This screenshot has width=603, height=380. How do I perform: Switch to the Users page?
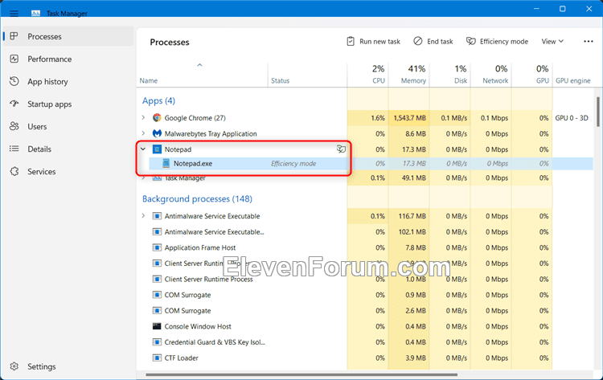pyautogui.click(x=37, y=126)
